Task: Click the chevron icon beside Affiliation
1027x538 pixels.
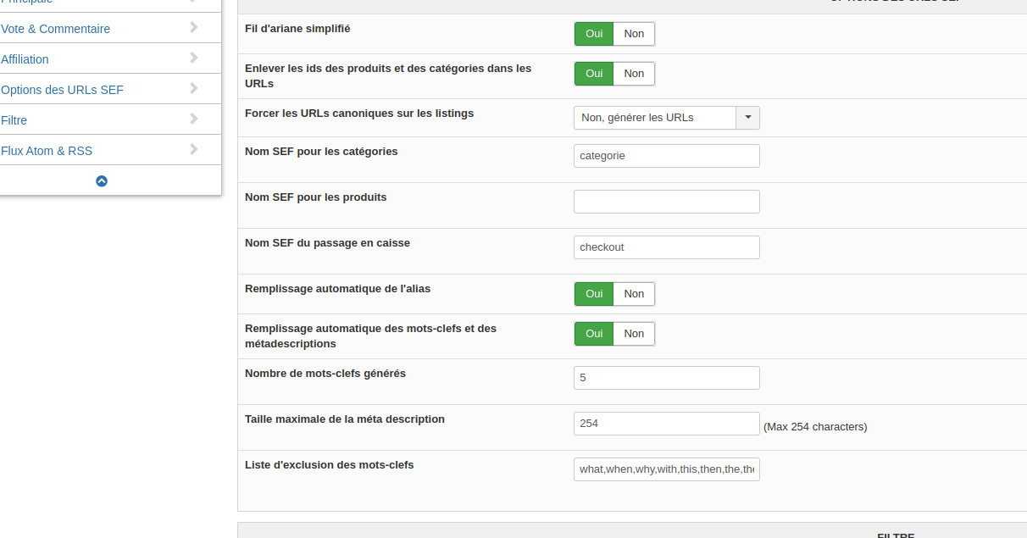Action: click(194, 58)
